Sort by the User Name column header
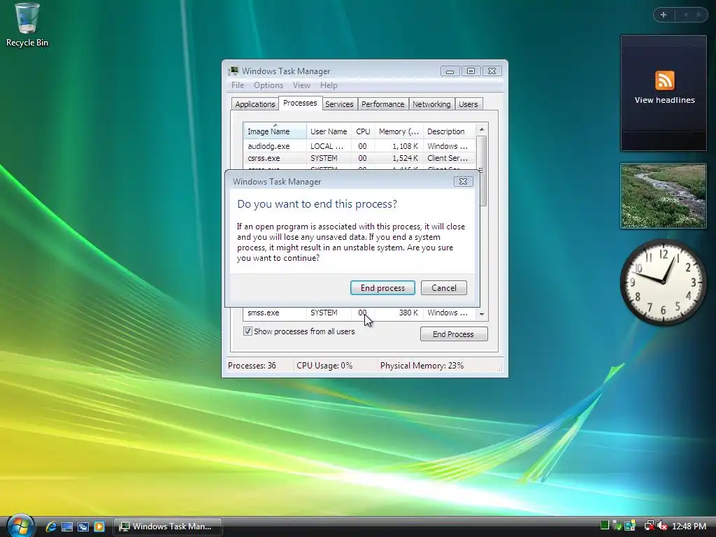This screenshot has height=537, width=716. click(x=329, y=131)
